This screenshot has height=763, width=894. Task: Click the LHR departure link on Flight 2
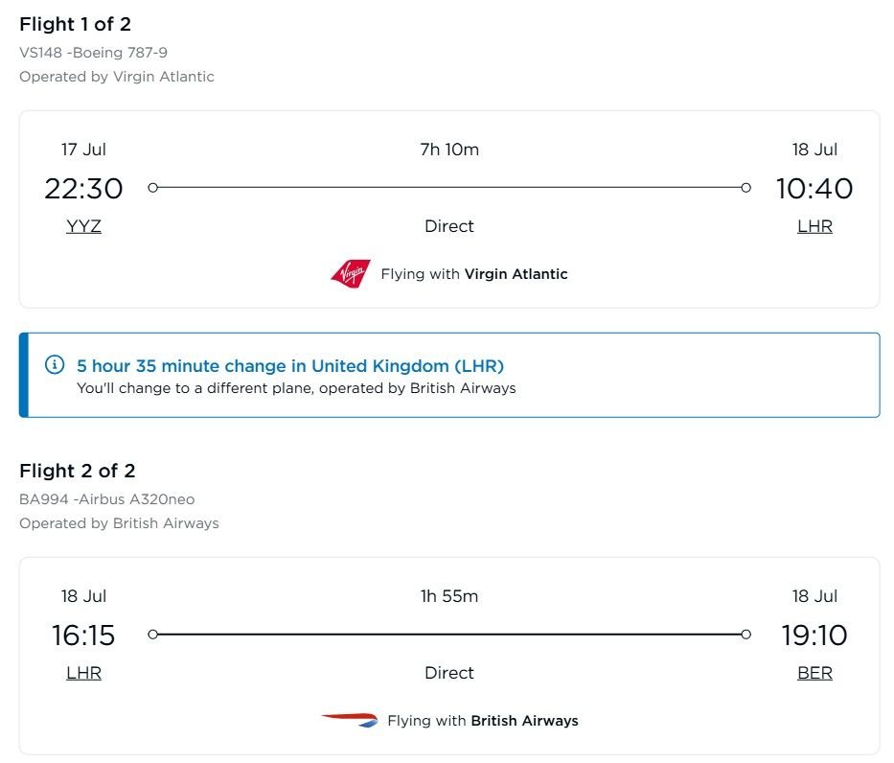83,673
